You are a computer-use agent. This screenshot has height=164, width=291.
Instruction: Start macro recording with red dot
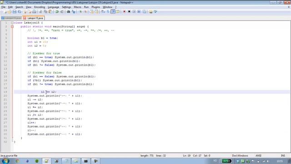click(124, 12)
